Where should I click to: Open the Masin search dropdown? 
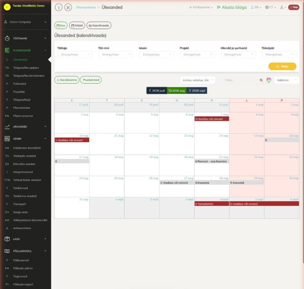(157, 54)
